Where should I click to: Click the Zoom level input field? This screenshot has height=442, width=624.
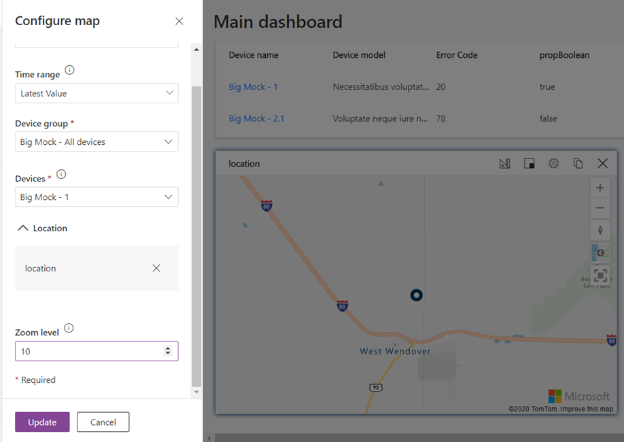pos(97,351)
